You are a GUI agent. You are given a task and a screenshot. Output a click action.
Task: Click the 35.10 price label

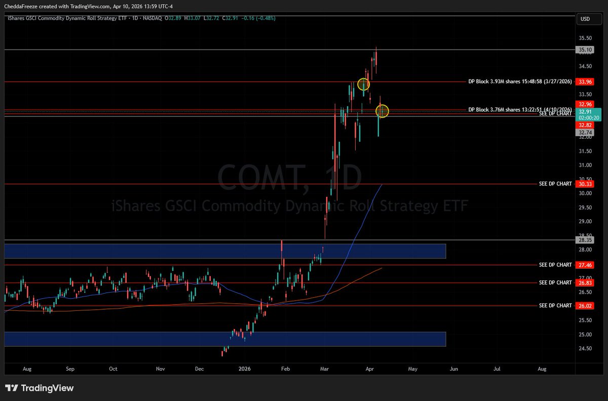point(585,50)
